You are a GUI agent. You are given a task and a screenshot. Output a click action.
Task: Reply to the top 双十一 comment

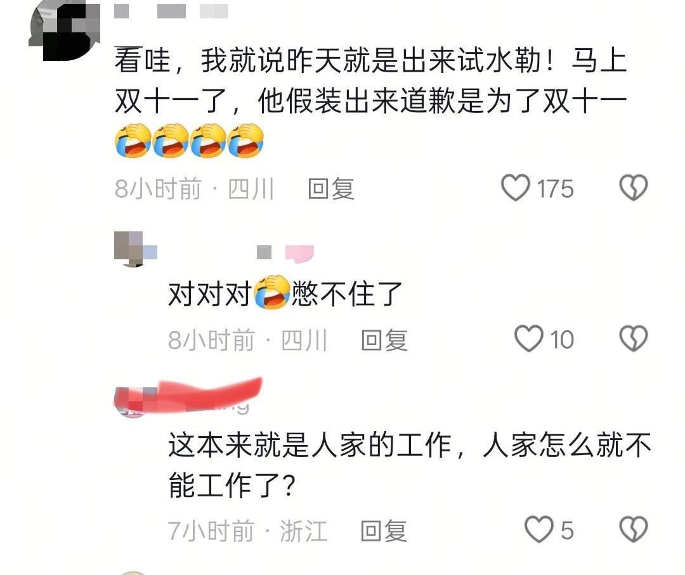pyautogui.click(x=330, y=189)
